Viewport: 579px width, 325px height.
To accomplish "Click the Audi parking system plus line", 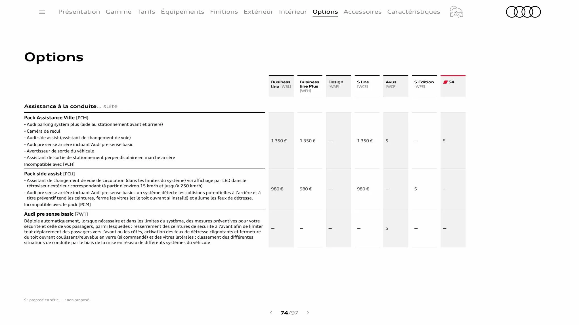I will click(93, 124).
